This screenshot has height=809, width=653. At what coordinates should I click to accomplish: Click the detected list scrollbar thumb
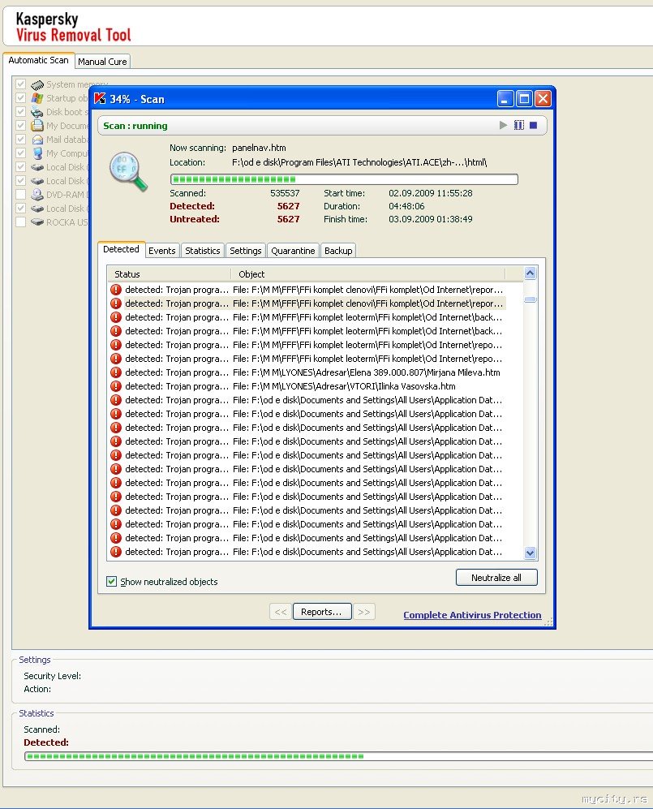tap(531, 299)
